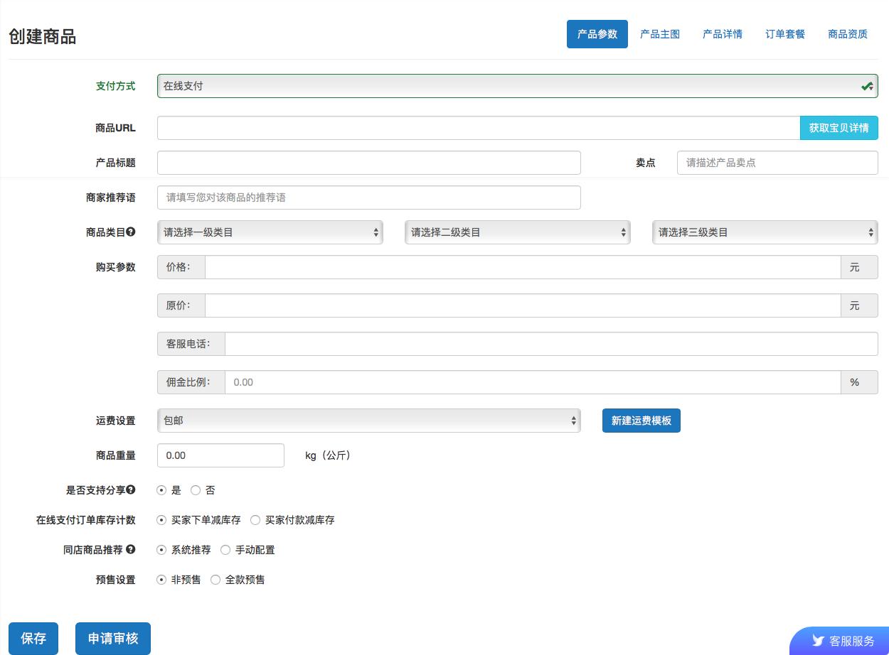Open 请选择三级类目 dropdown
Image resolution: width=889 pixels, height=655 pixels.
click(x=765, y=232)
